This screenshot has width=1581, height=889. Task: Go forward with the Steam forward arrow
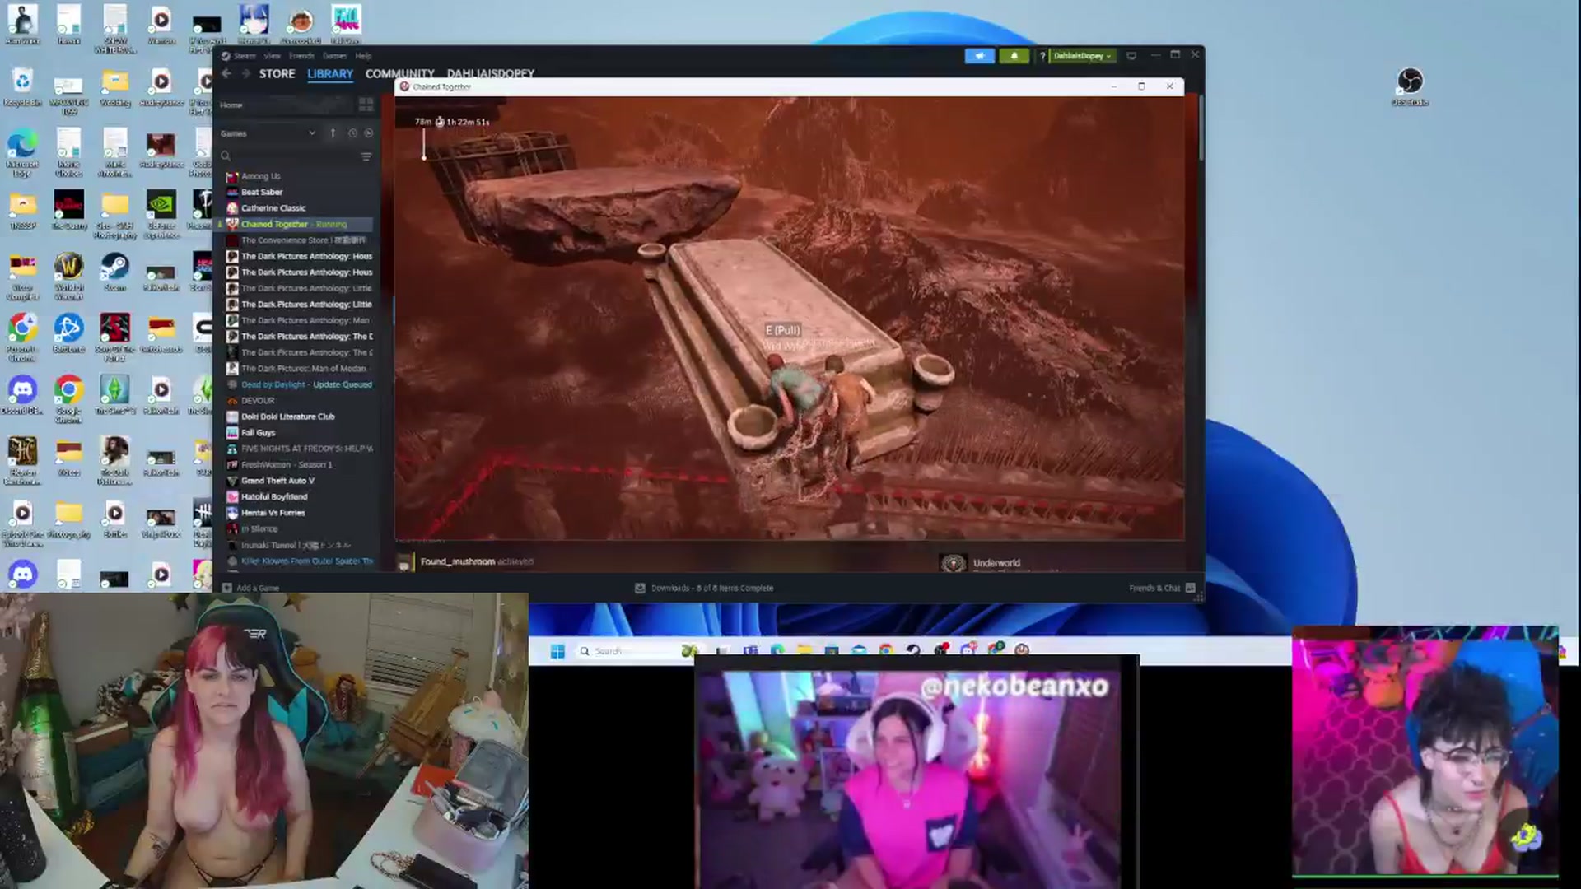[245, 73]
